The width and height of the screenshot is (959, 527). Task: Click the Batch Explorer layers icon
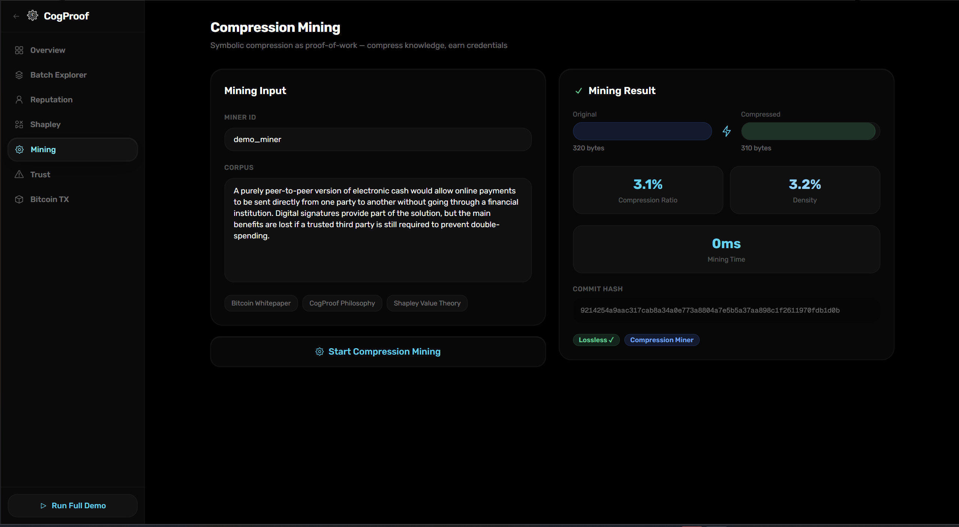[19, 75]
